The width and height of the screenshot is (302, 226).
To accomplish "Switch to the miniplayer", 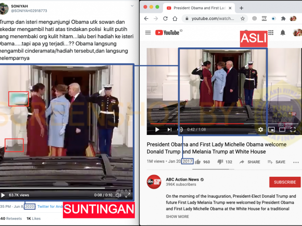I will [271, 130].
